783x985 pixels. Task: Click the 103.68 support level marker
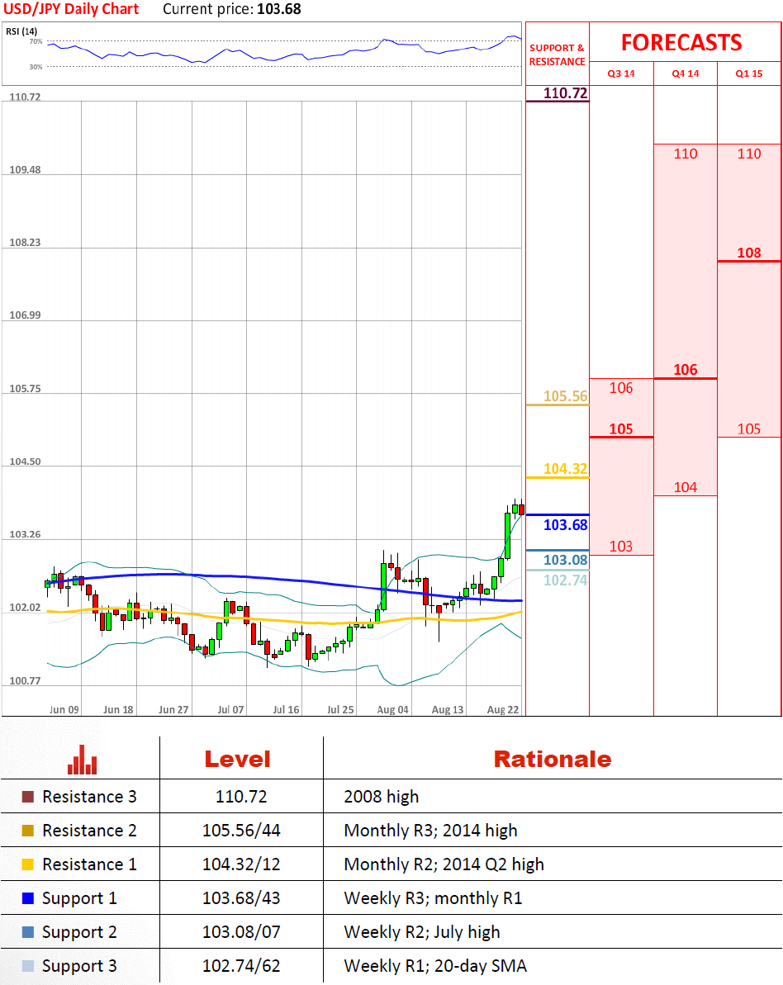(x=566, y=525)
